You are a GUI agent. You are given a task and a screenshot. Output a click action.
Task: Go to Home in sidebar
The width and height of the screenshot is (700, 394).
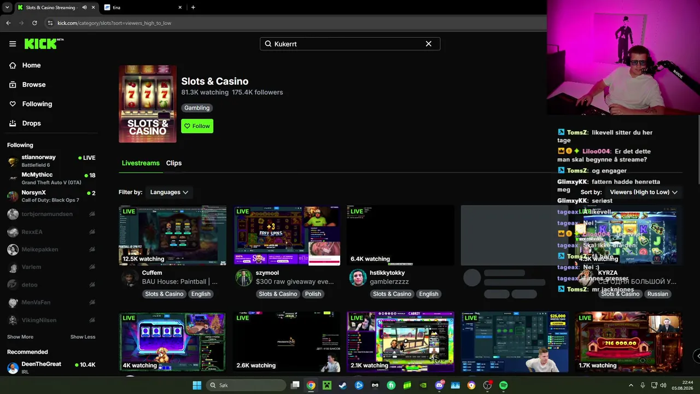click(x=31, y=65)
